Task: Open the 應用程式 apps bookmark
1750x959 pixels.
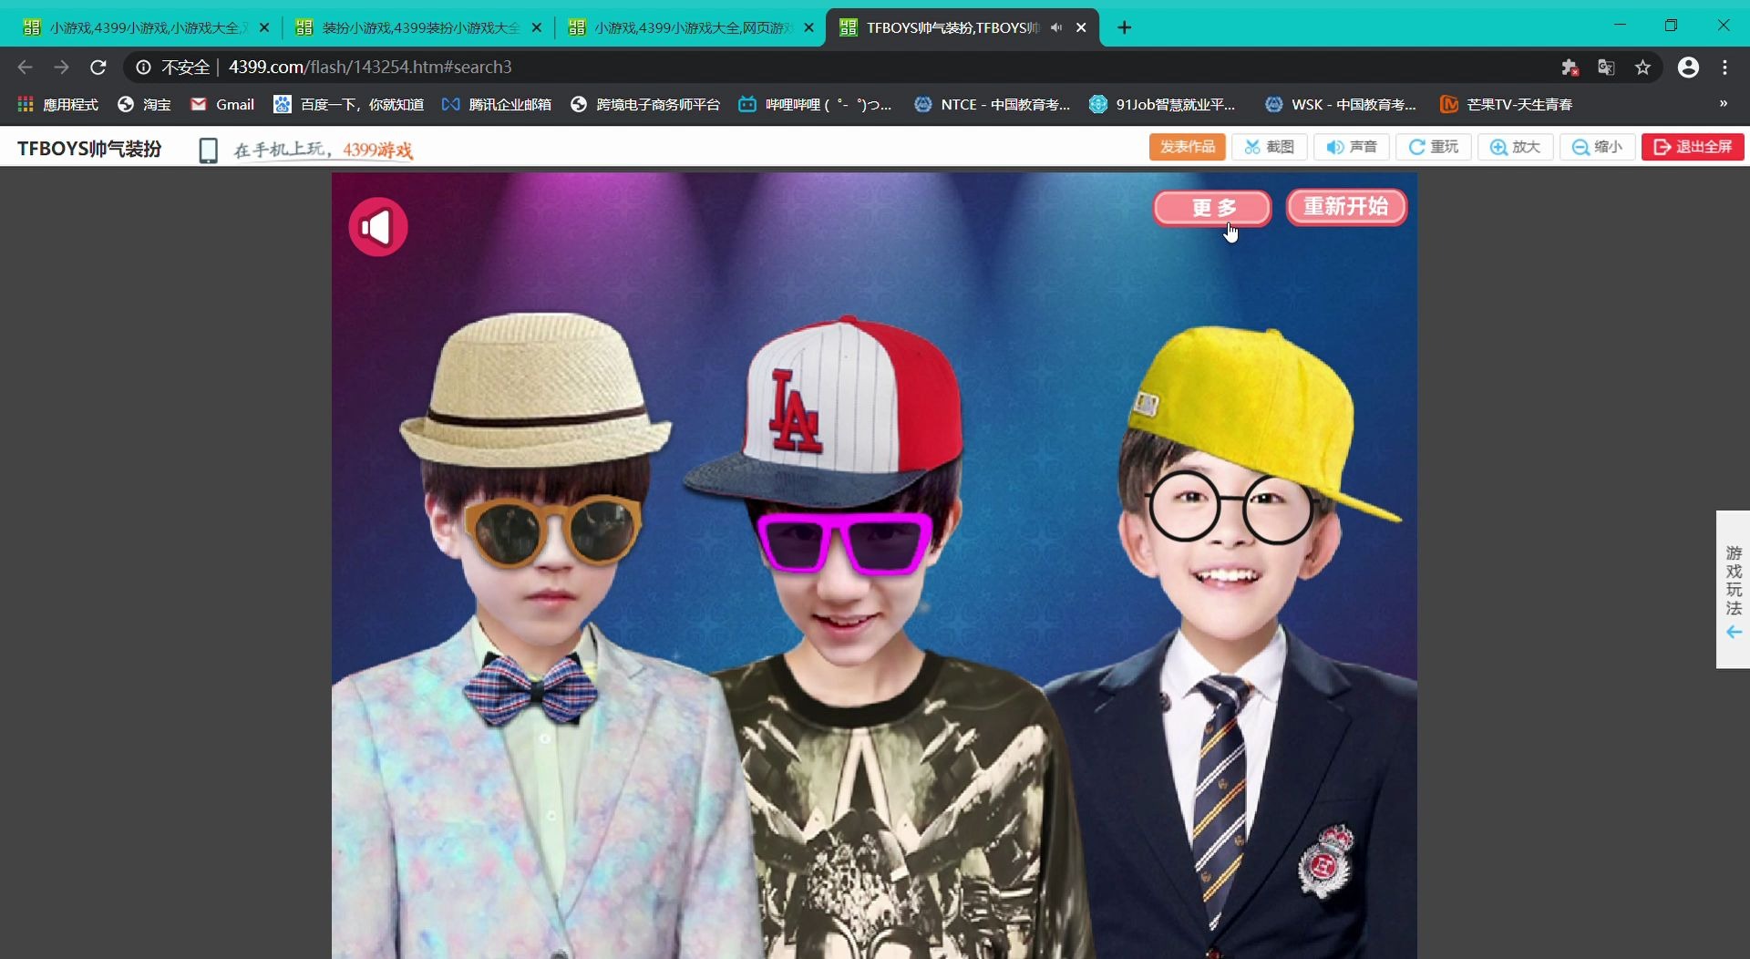Action: [57, 104]
